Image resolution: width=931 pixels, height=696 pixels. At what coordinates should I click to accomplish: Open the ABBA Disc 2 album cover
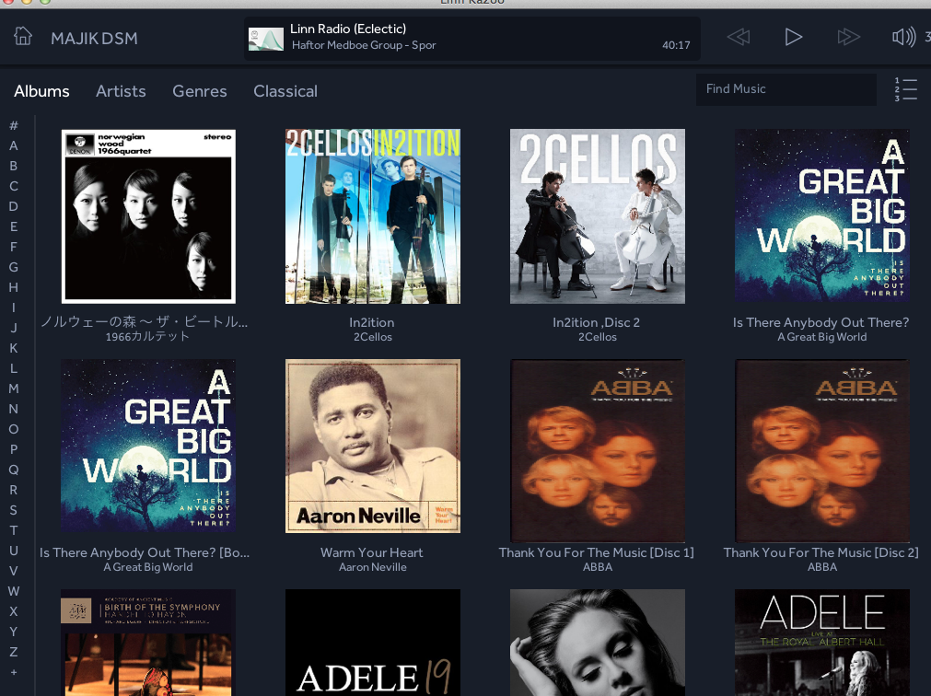point(821,450)
